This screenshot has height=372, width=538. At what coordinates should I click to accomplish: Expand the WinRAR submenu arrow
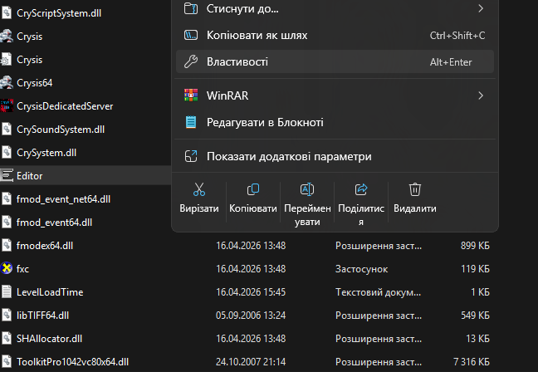[x=481, y=95]
